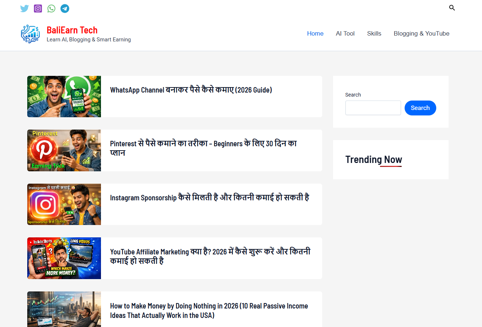Image resolution: width=482 pixels, height=327 pixels.
Task: Click the blue Search button
Action: 420,108
